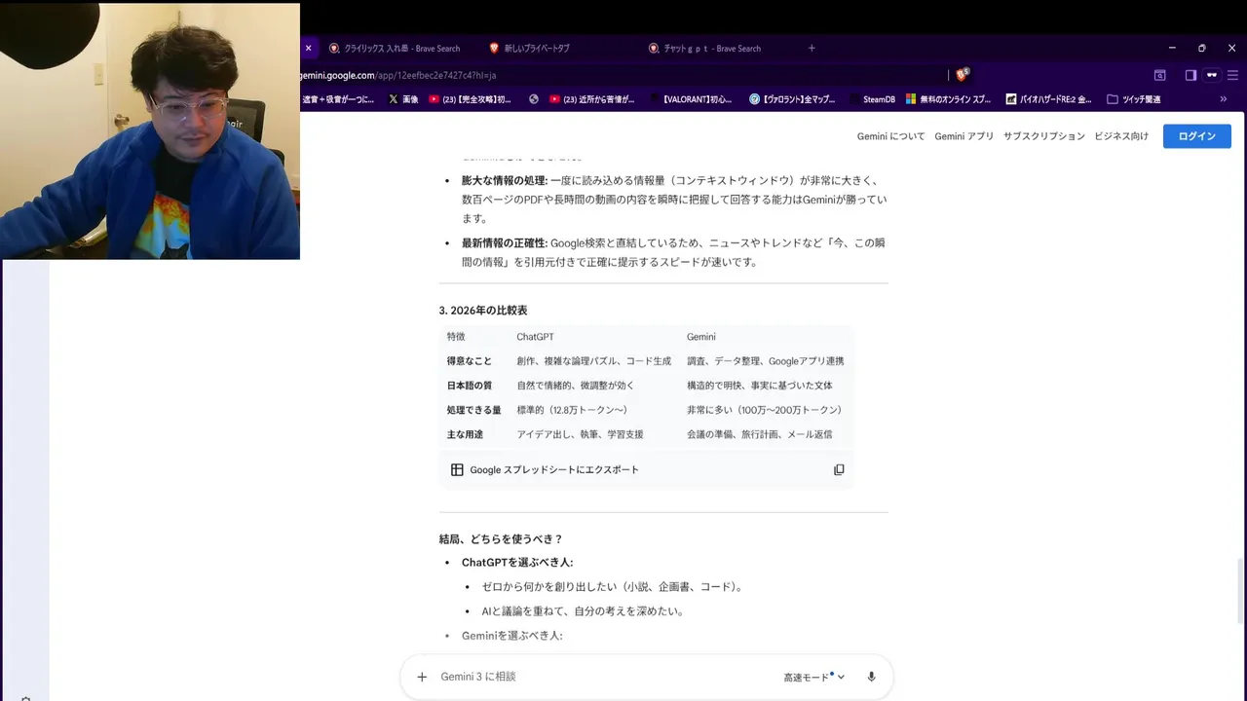Select the 主な用途 row label
Viewport: 1247px width, 701px height.
pyautogui.click(x=465, y=434)
